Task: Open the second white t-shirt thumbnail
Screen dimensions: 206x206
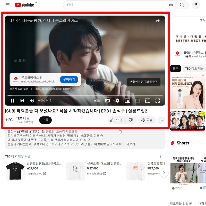Action: (x=75, y=171)
